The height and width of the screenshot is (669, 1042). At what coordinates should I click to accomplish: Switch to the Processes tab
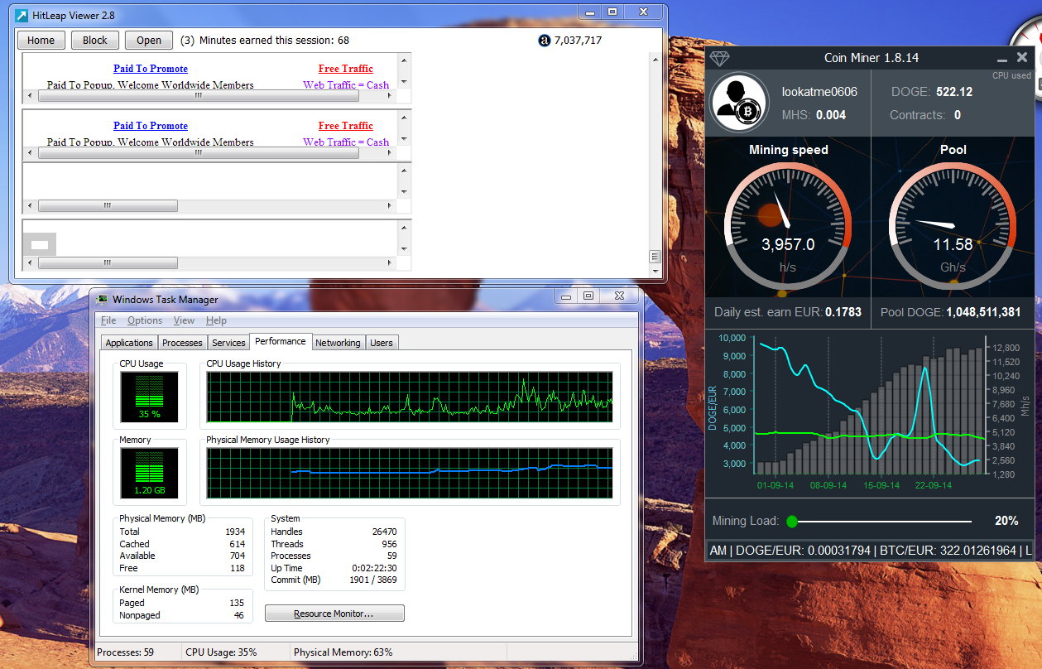pyautogui.click(x=182, y=343)
